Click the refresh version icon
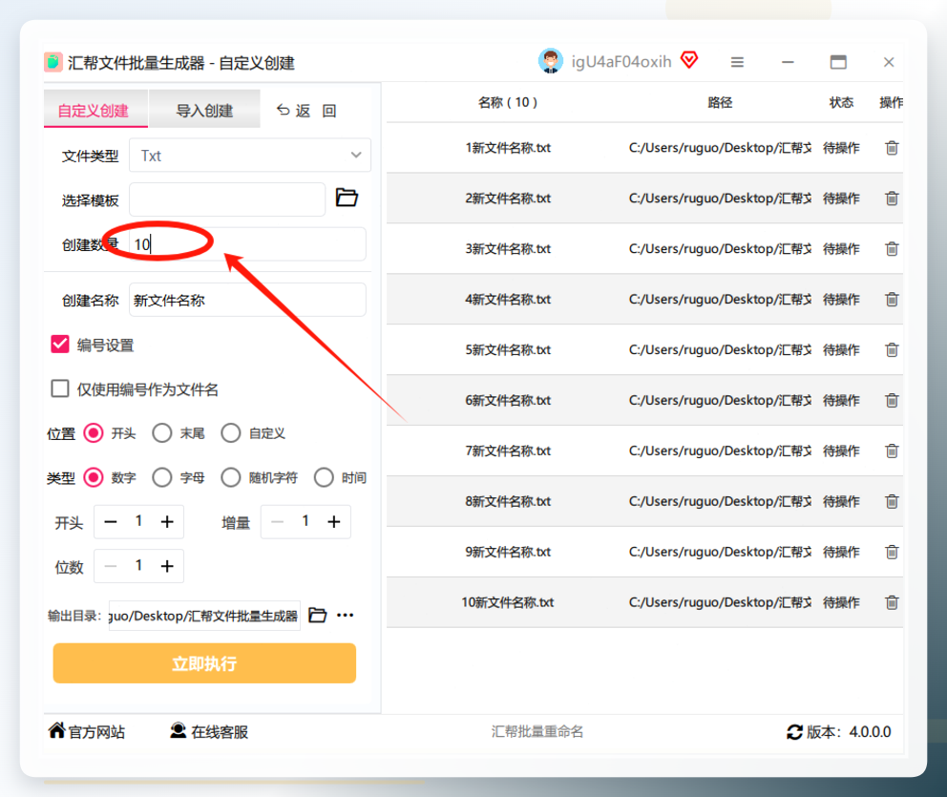The height and width of the screenshot is (797, 947). [795, 732]
